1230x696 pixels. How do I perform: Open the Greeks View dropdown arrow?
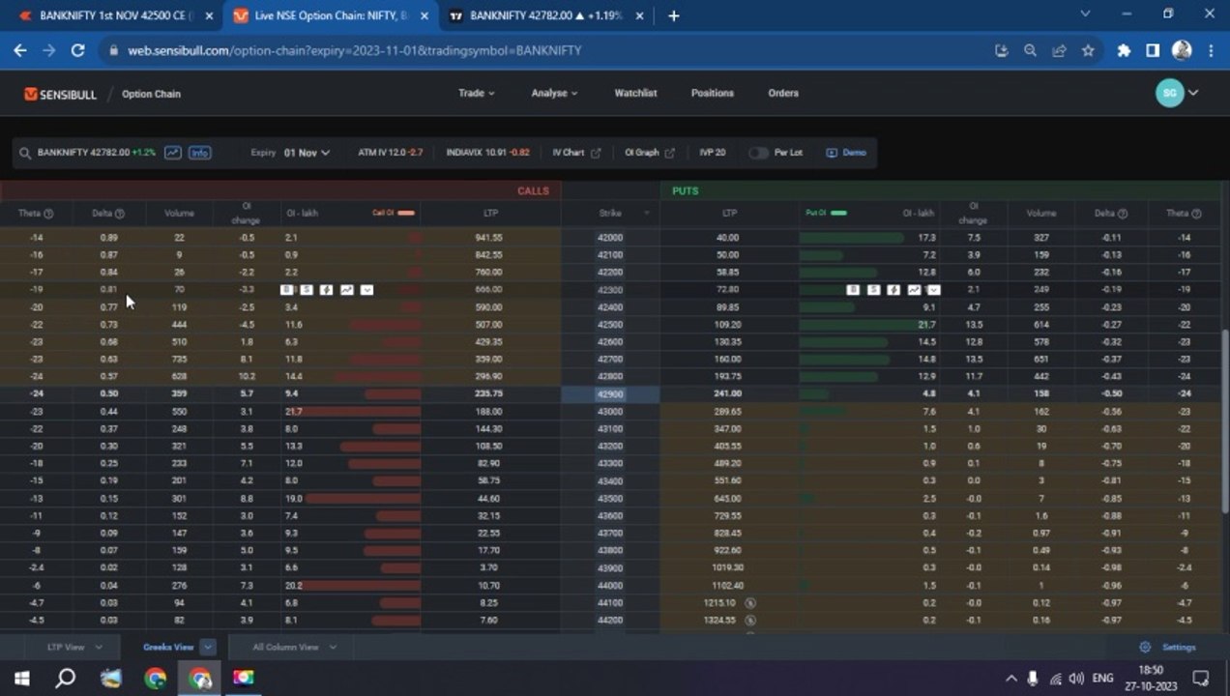tap(208, 647)
